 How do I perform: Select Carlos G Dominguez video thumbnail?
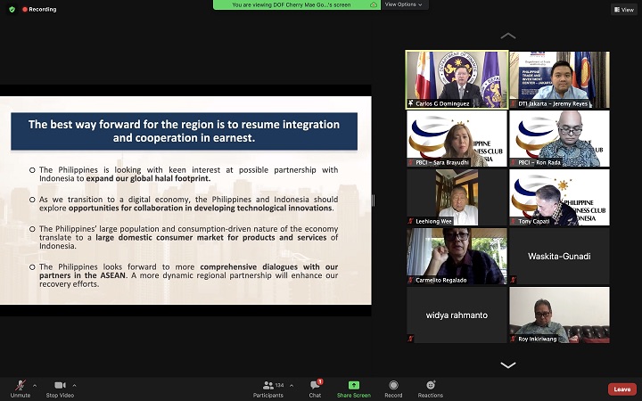coord(457,79)
